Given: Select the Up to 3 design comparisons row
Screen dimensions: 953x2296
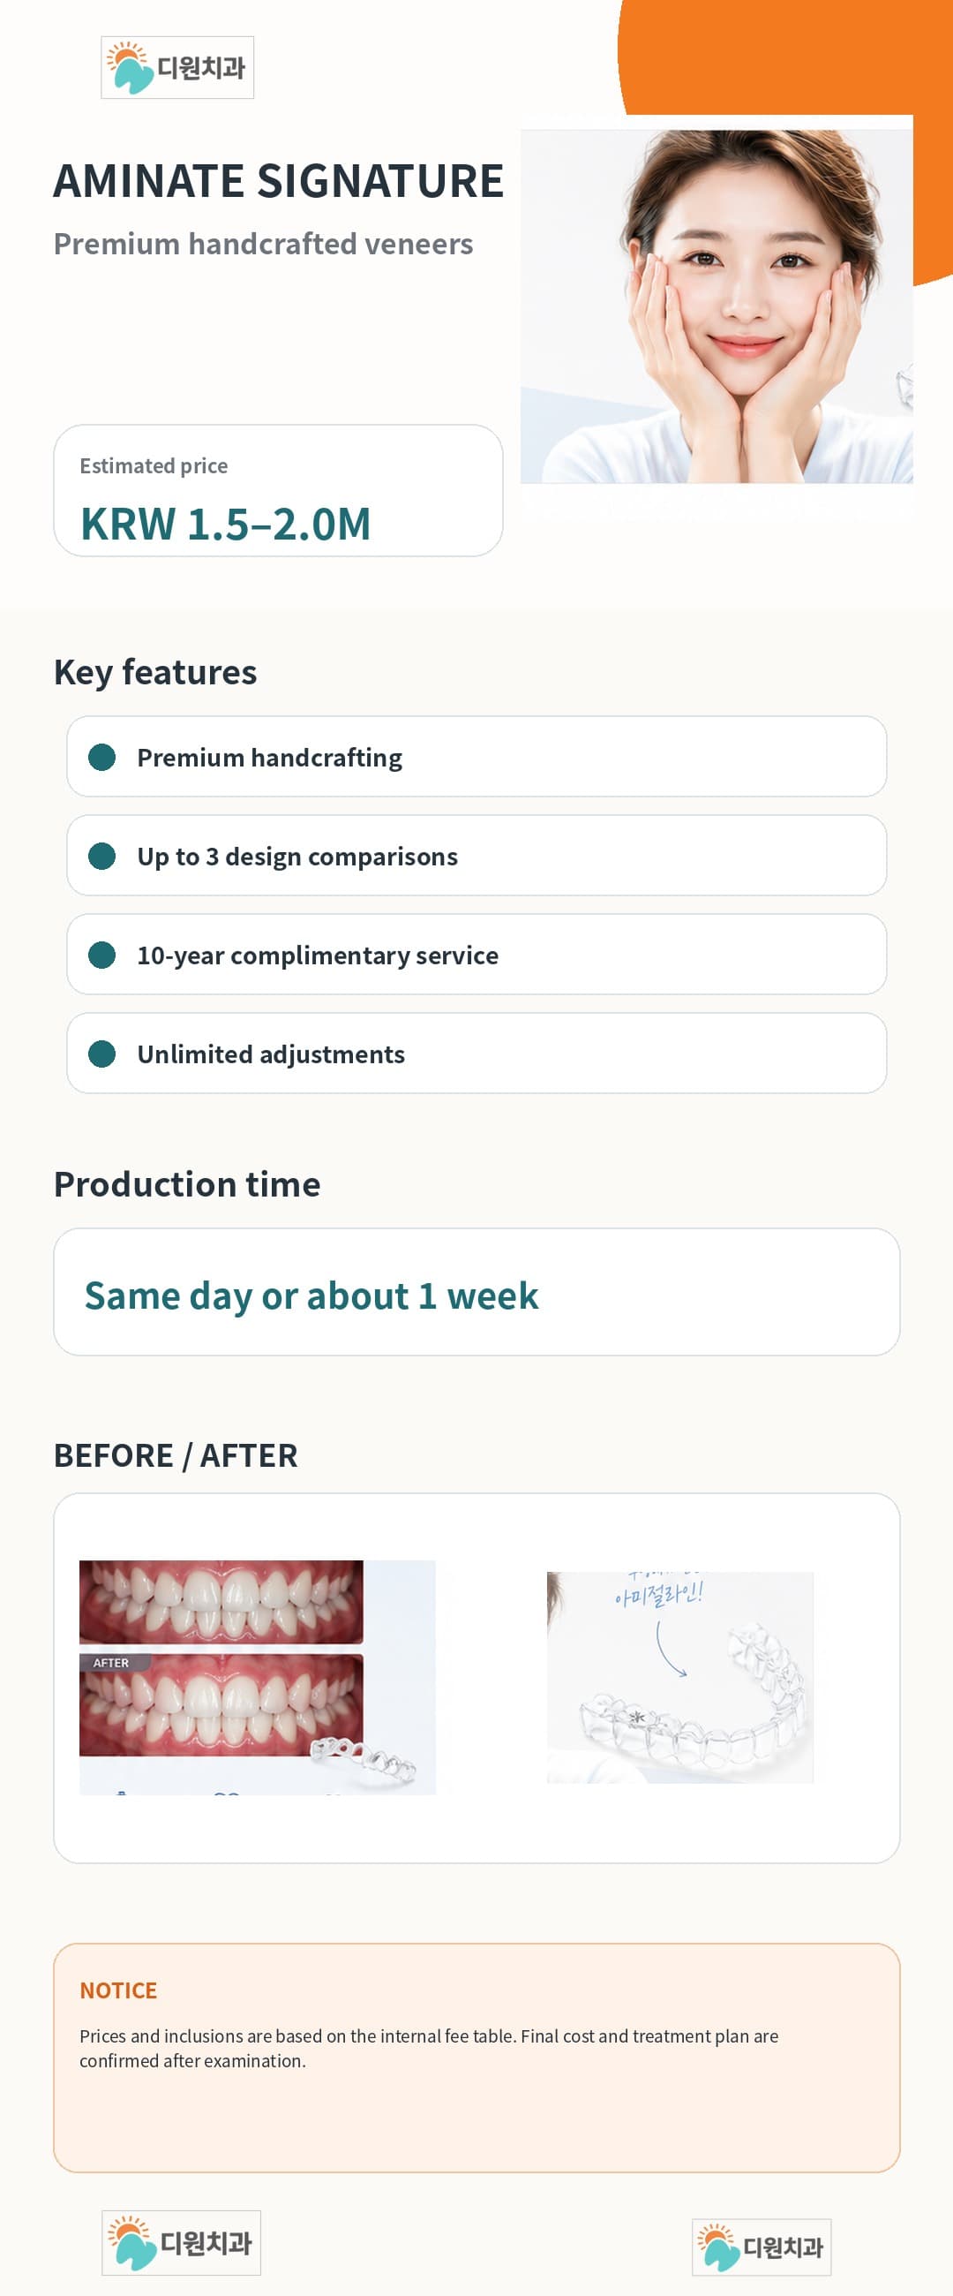Looking at the screenshot, I should coord(476,856).
